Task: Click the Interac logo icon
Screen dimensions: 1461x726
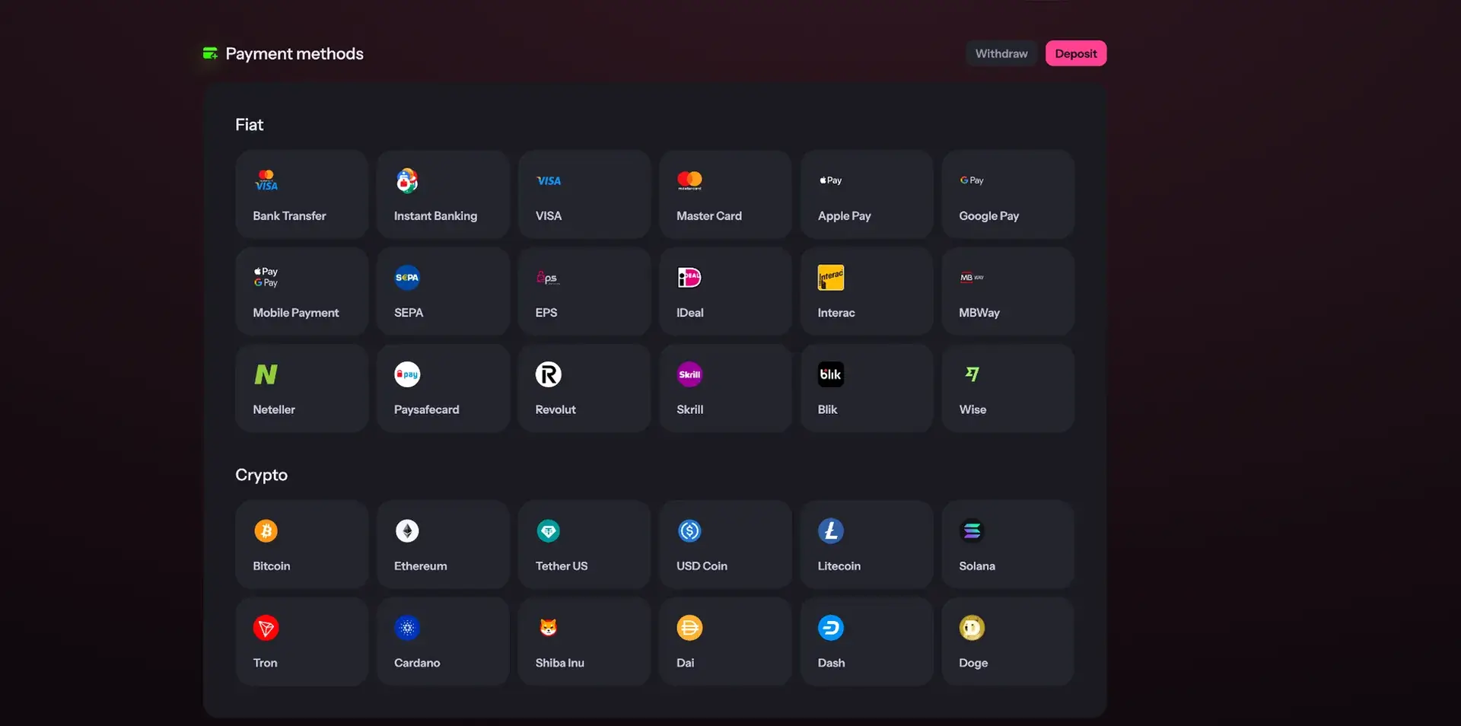Action: tap(831, 277)
